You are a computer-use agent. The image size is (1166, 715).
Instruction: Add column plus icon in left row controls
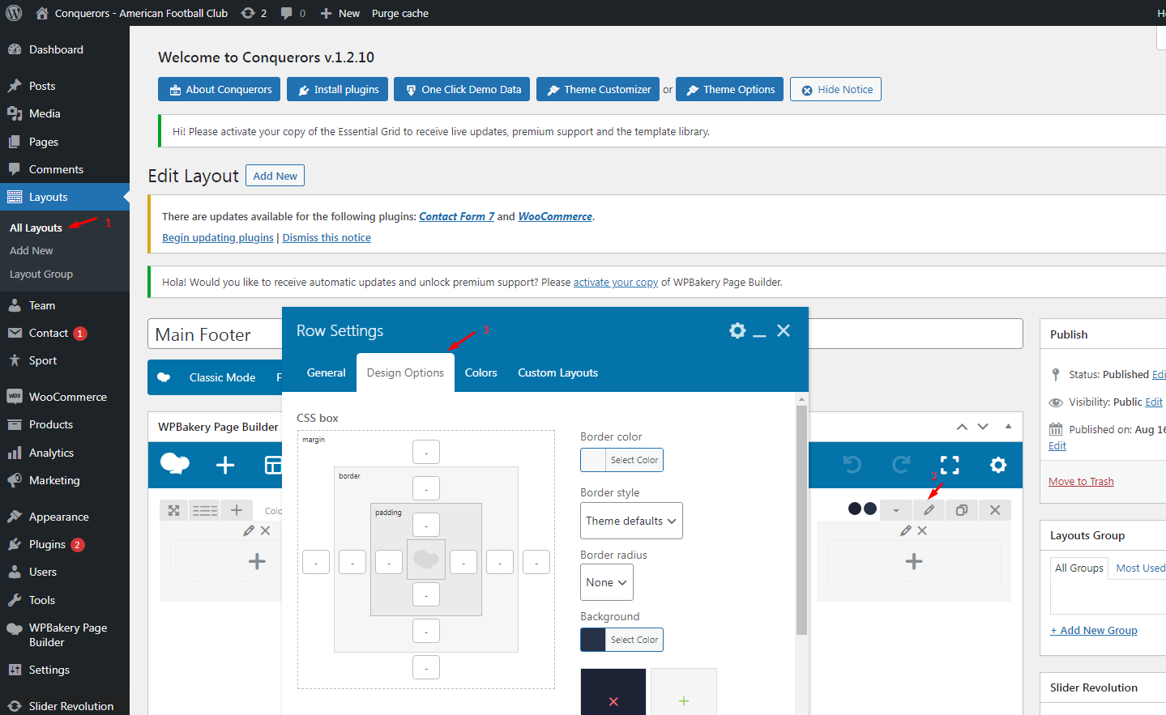(237, 510)
